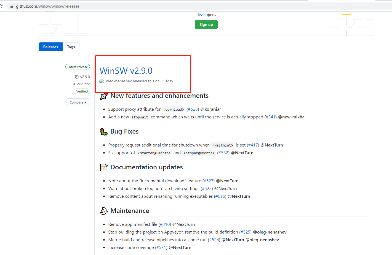Switch to the Tags tab

click(x=71, y=47)
